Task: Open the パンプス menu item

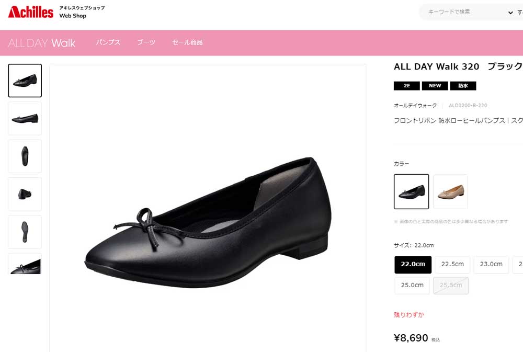Action: click(x=108, y=42)
